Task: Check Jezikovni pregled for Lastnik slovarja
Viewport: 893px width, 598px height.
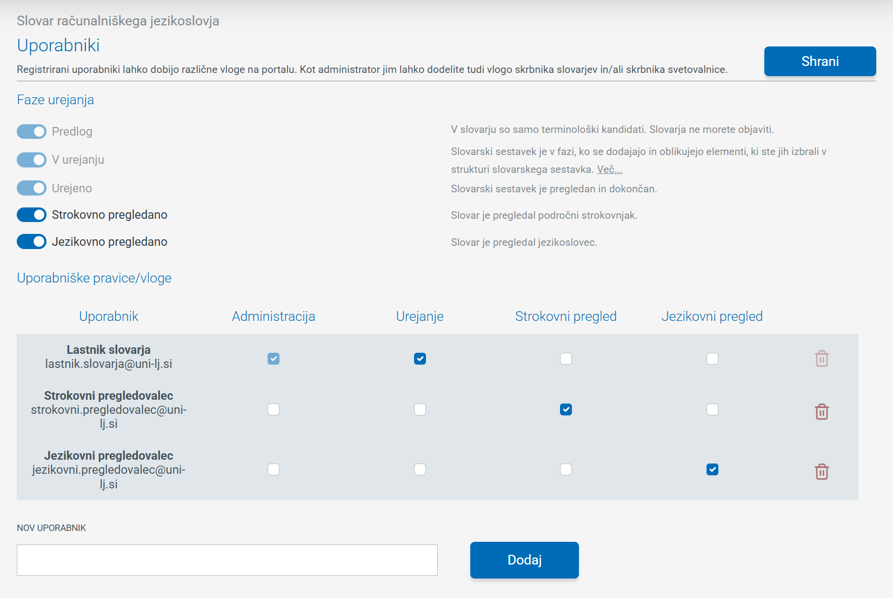Action: (x=712, y=359)
